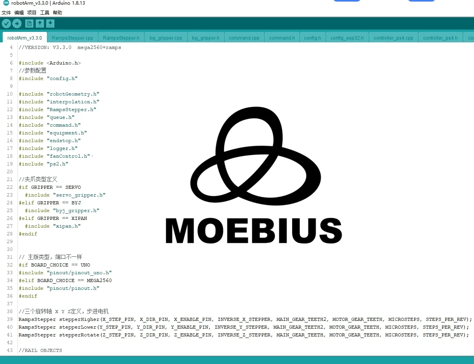Switch to the controller_ps4.h tab
Screen dimensions: 474x364
click(441, 38)
